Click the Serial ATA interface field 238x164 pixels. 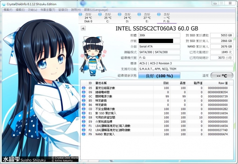coord(159,47)
